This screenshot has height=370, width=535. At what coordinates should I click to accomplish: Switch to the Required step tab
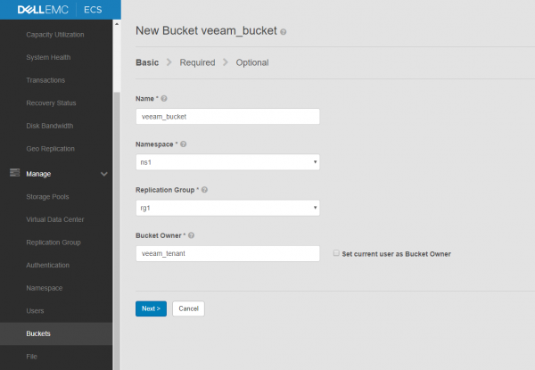pyautogui.click(x=196, y=62)
